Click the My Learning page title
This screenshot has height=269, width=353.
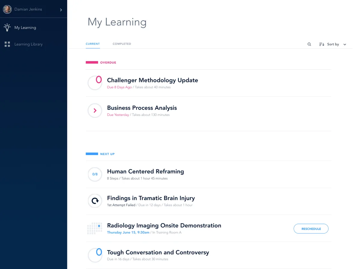117,22
